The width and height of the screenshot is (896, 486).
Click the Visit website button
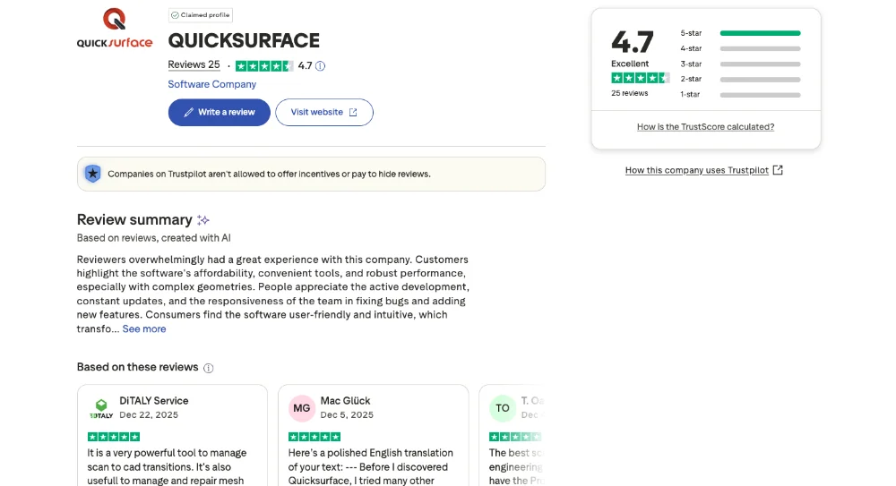coord(324,112)
